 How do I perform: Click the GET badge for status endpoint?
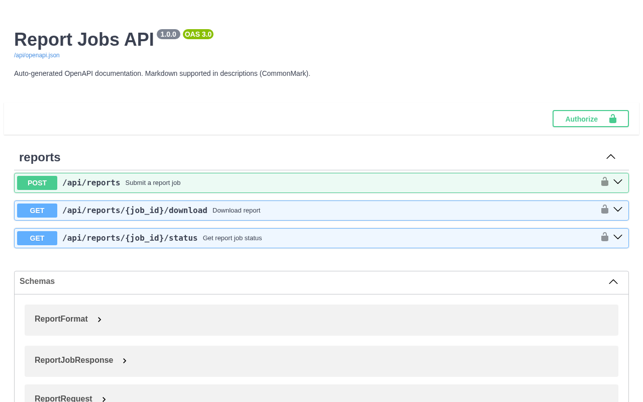(x=37, y=238)
